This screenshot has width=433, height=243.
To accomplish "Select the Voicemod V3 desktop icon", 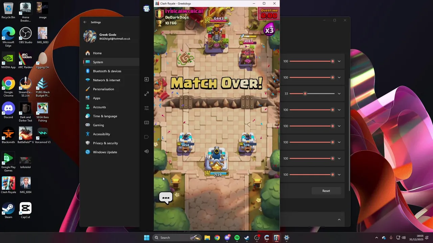I will 43,135.
